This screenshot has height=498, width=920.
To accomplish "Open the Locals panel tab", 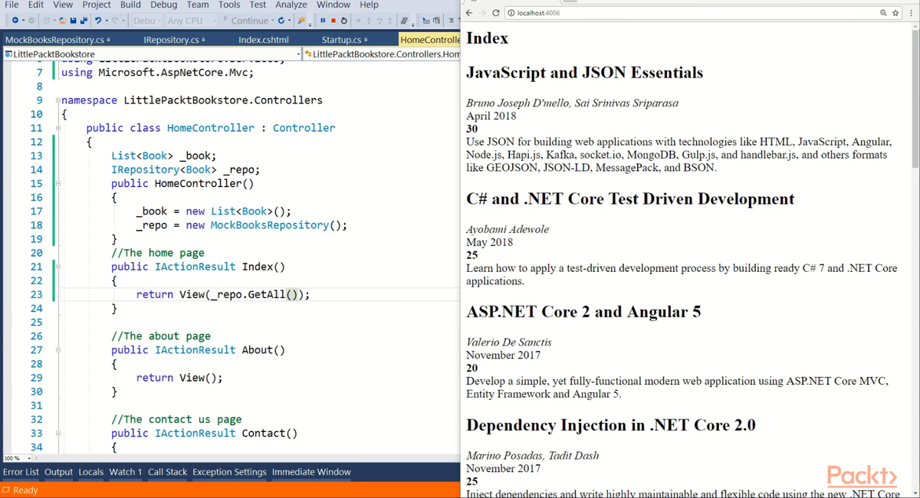I will (x=90, y=472).
